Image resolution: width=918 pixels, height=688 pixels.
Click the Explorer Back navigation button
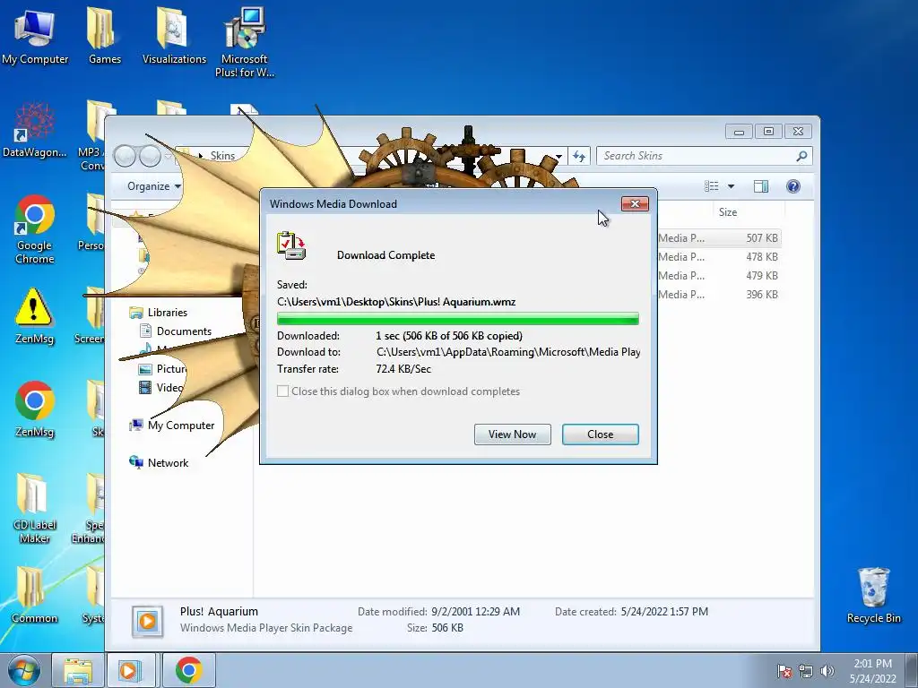126,156
